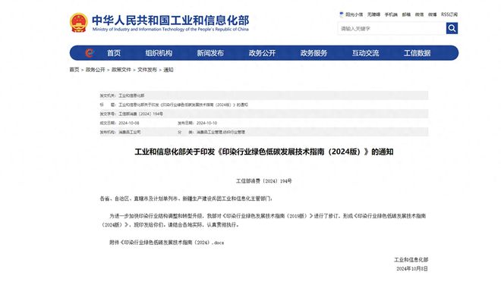Viewport: 501px width, 282px height.
Task: Go to 首页 in the breadcrumb
Action: click(74, 70)
